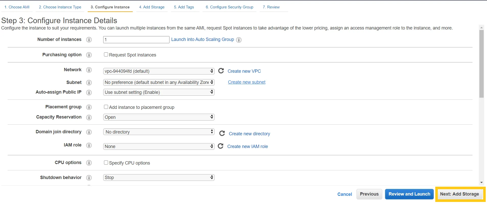The width and height of the screenshot is (487, 206).
Task: Go to the Choose AMI step tab
Action: pos(17,7)
